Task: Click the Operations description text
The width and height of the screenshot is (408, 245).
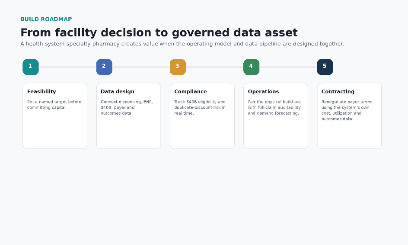Action: click(x=274, y=107)
